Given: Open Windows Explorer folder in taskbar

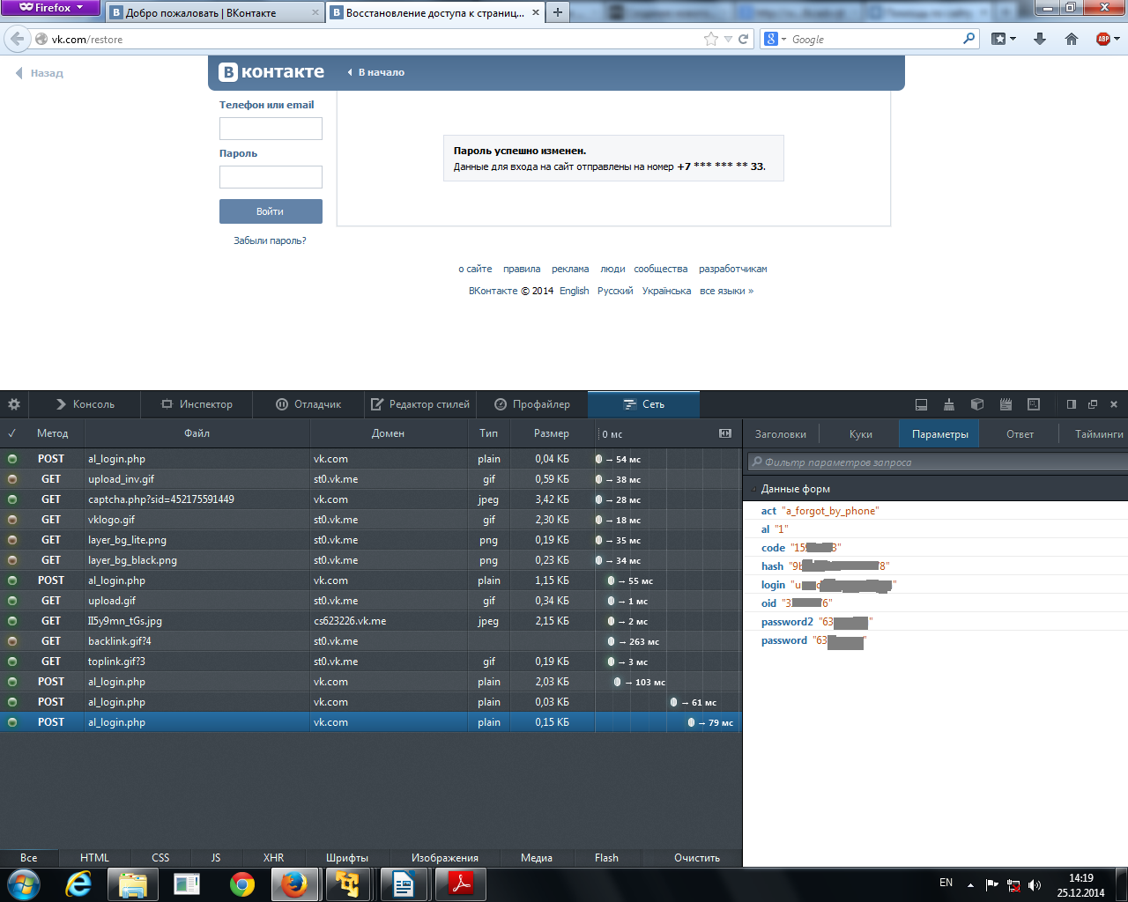Looking at the screenshot, I should 133,884.
